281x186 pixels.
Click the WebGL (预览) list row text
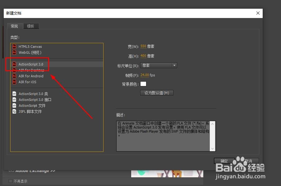point(30,52)
